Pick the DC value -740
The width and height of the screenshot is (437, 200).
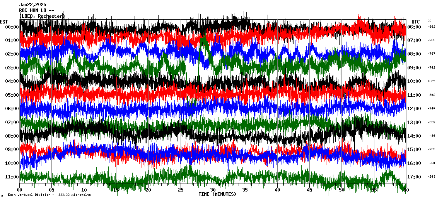click(431, 109)
